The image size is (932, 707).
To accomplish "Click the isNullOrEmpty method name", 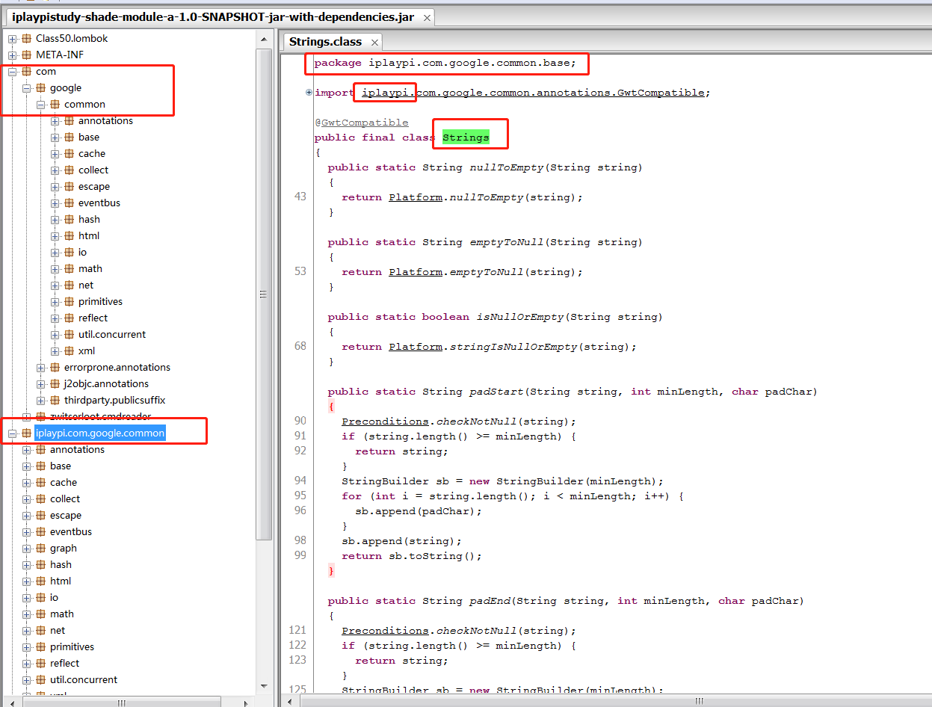I will pyautogui.click(x=519, y=317).
